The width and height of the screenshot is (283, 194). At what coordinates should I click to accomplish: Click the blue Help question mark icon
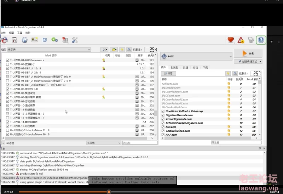pos(261,40)
